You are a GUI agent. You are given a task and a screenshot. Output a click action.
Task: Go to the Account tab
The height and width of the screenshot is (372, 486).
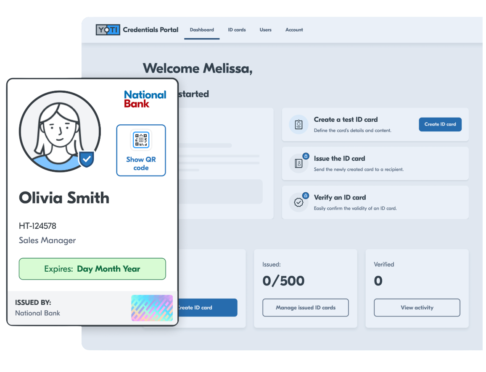294,30
